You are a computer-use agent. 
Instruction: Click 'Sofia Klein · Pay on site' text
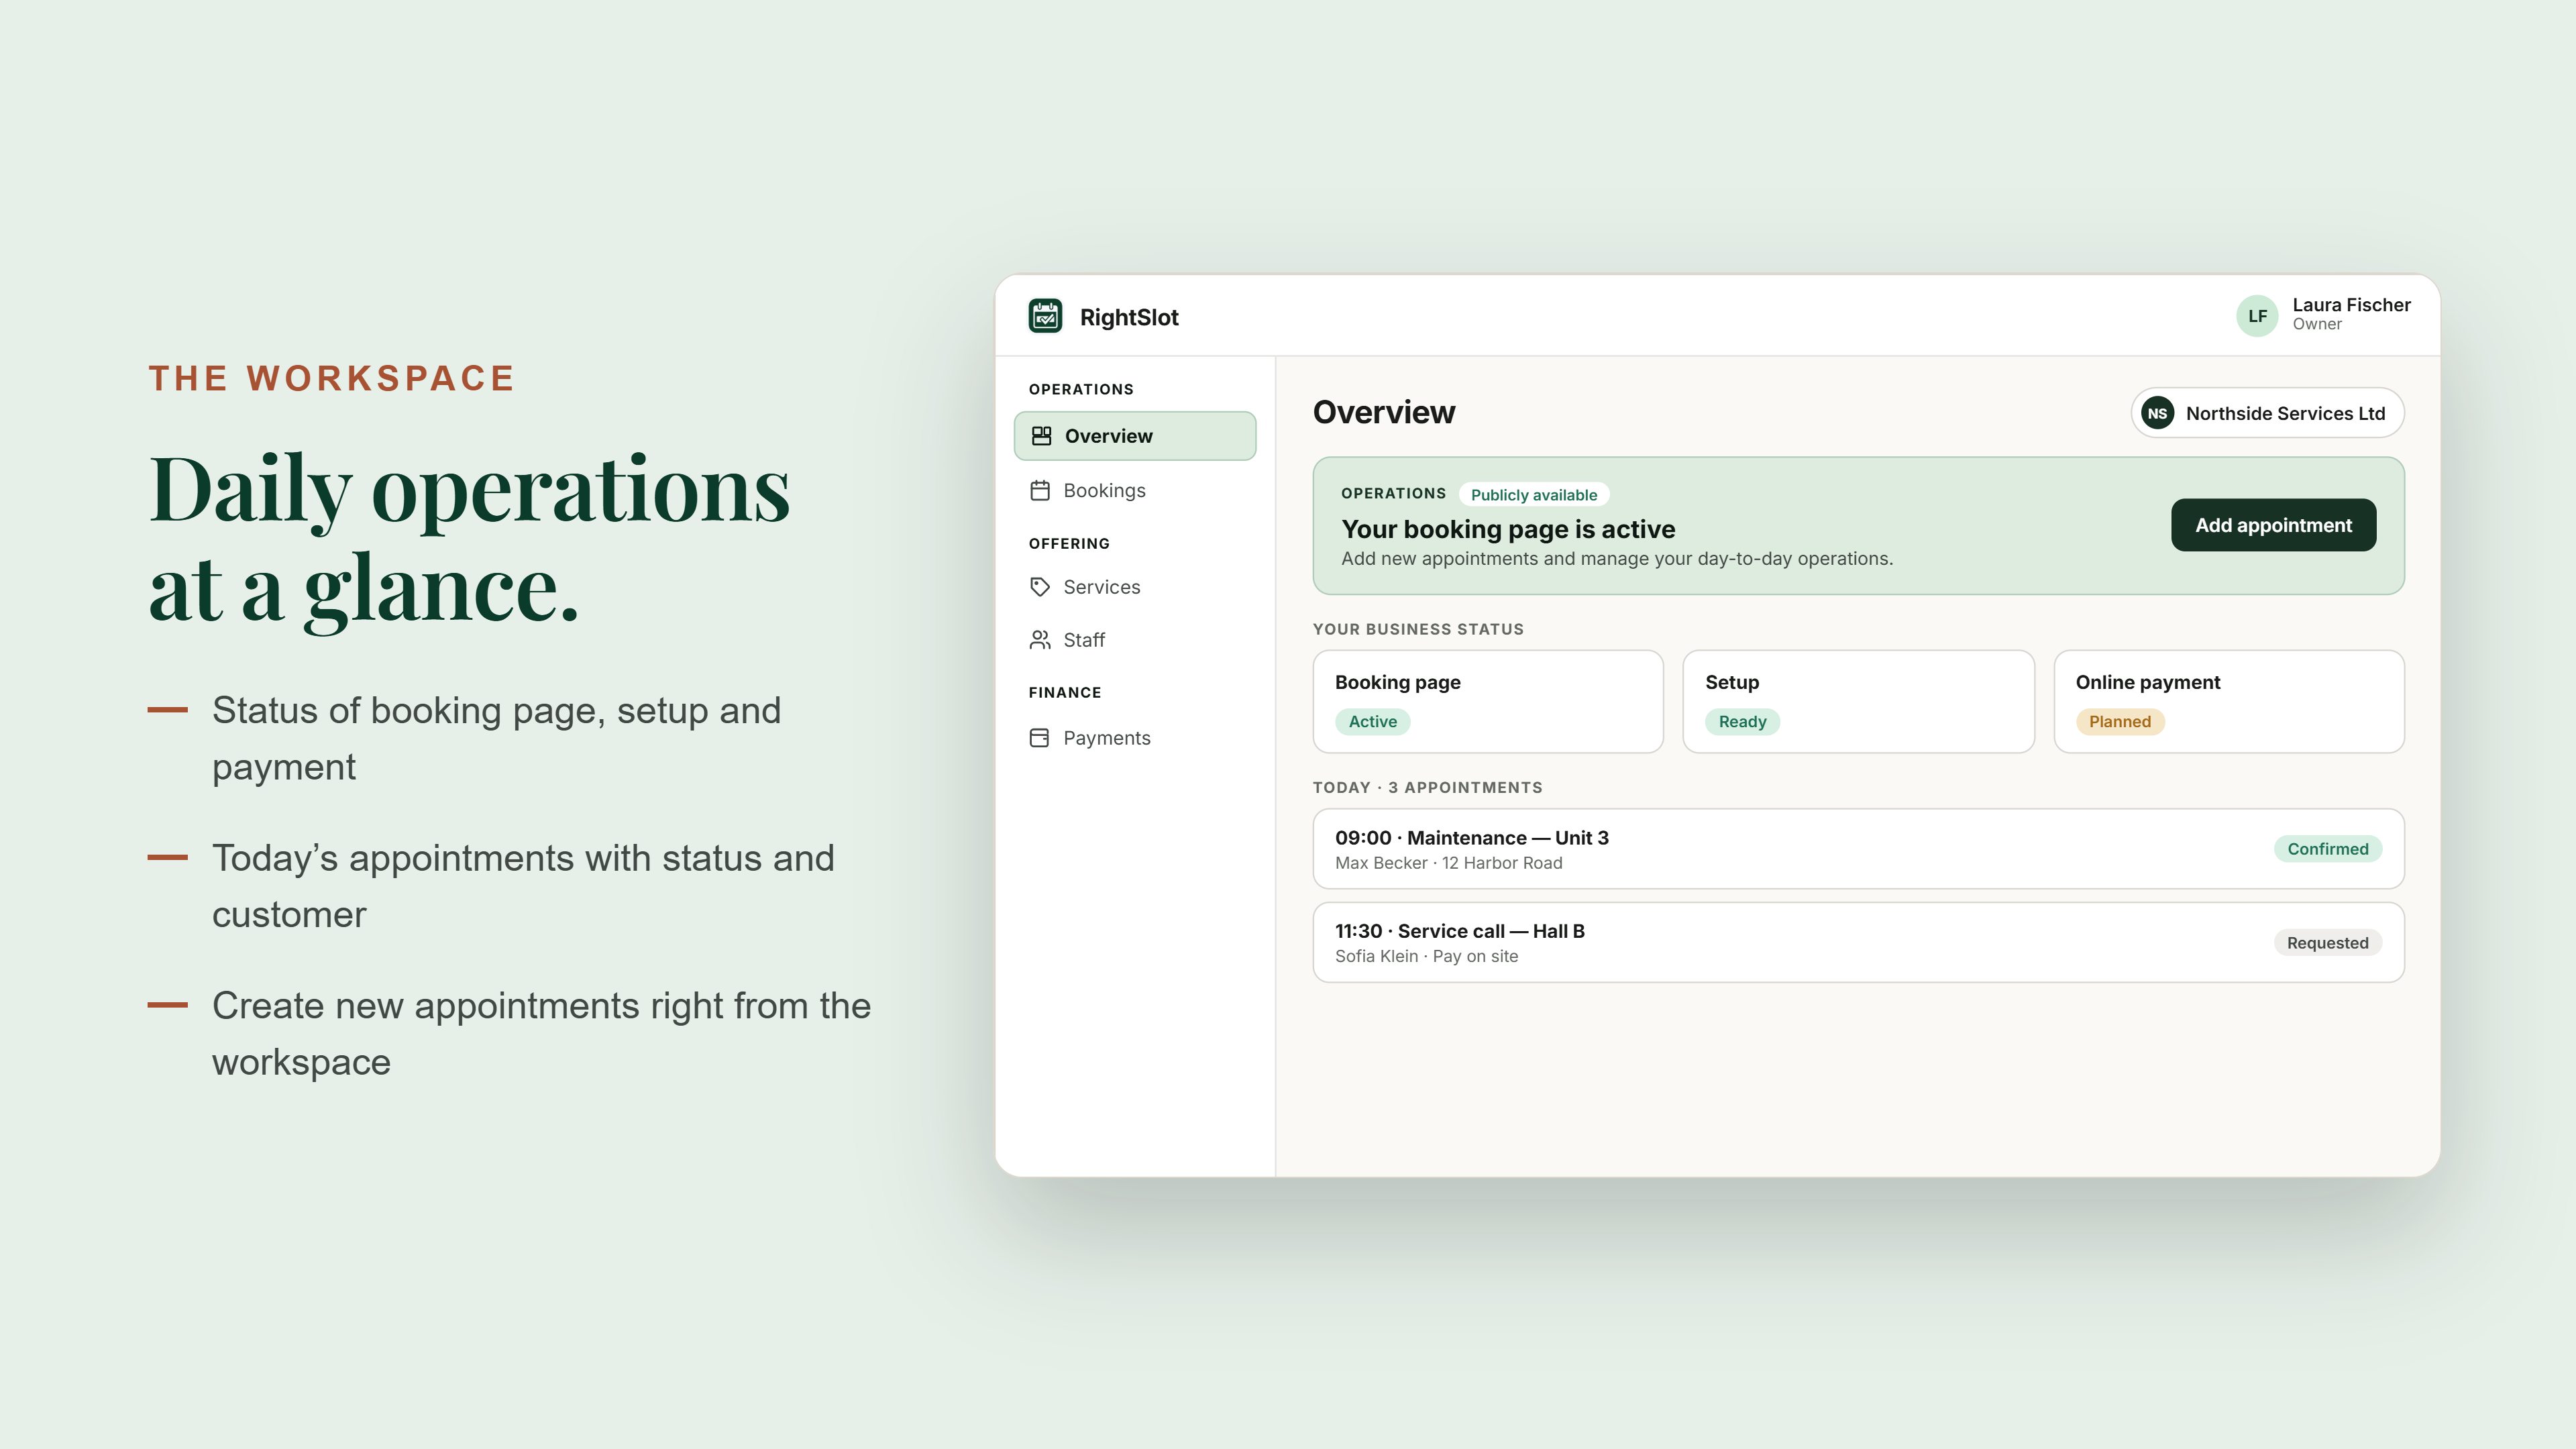(1426, 956)
